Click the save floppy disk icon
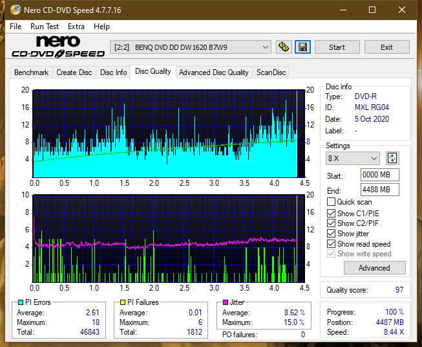Viewport: 422px width, 347px height. (303, 47)
